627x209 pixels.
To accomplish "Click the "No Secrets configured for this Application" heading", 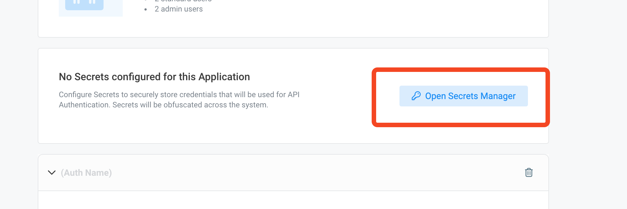I will 154,77.
